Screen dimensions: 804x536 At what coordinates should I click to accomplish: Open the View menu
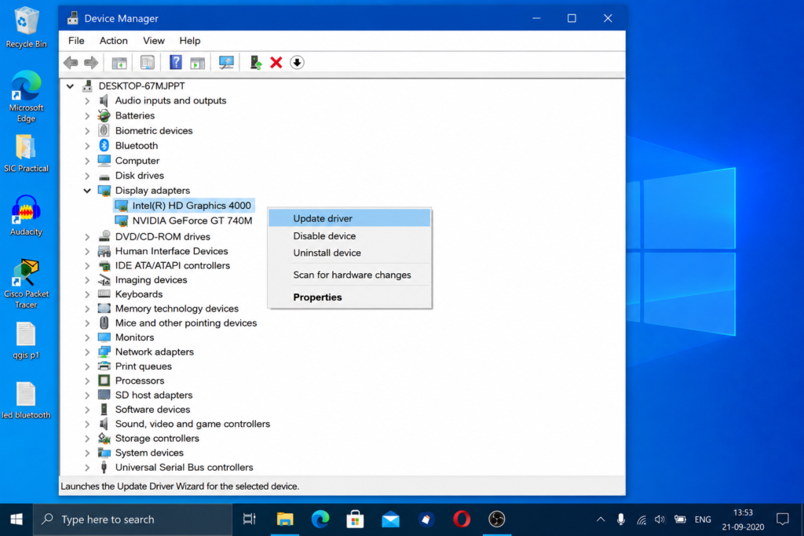pos(153,41)
